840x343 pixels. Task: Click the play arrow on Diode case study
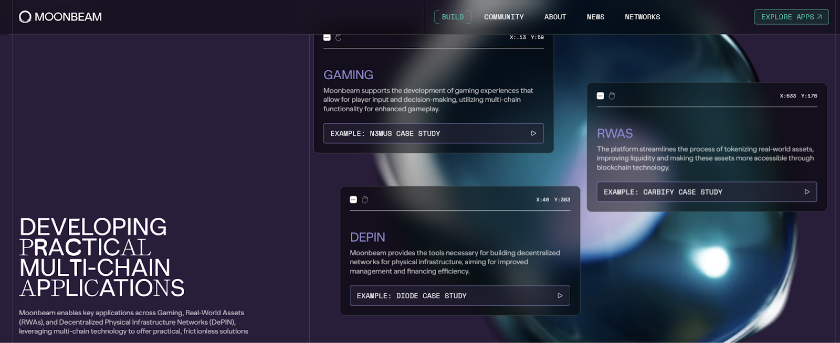pyautogui.click(x=560, y=296)
